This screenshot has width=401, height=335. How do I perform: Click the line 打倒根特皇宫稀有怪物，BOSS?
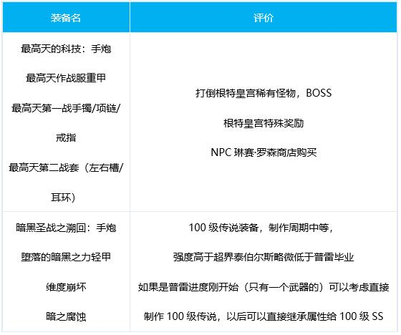coord(264,93)
